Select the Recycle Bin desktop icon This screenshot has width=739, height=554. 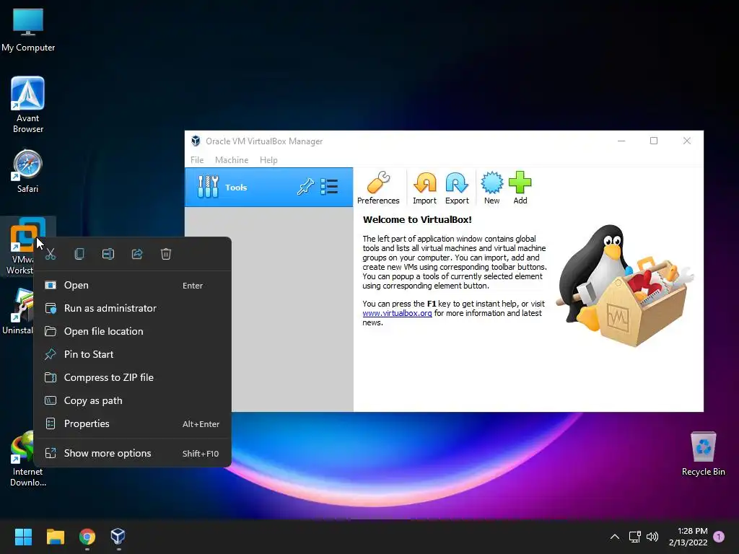click(703, 453)
